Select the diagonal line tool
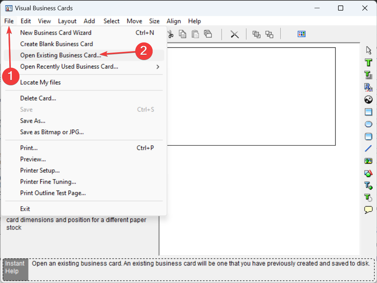This screenshot has height=283, width=377. [x=368, y=148]
